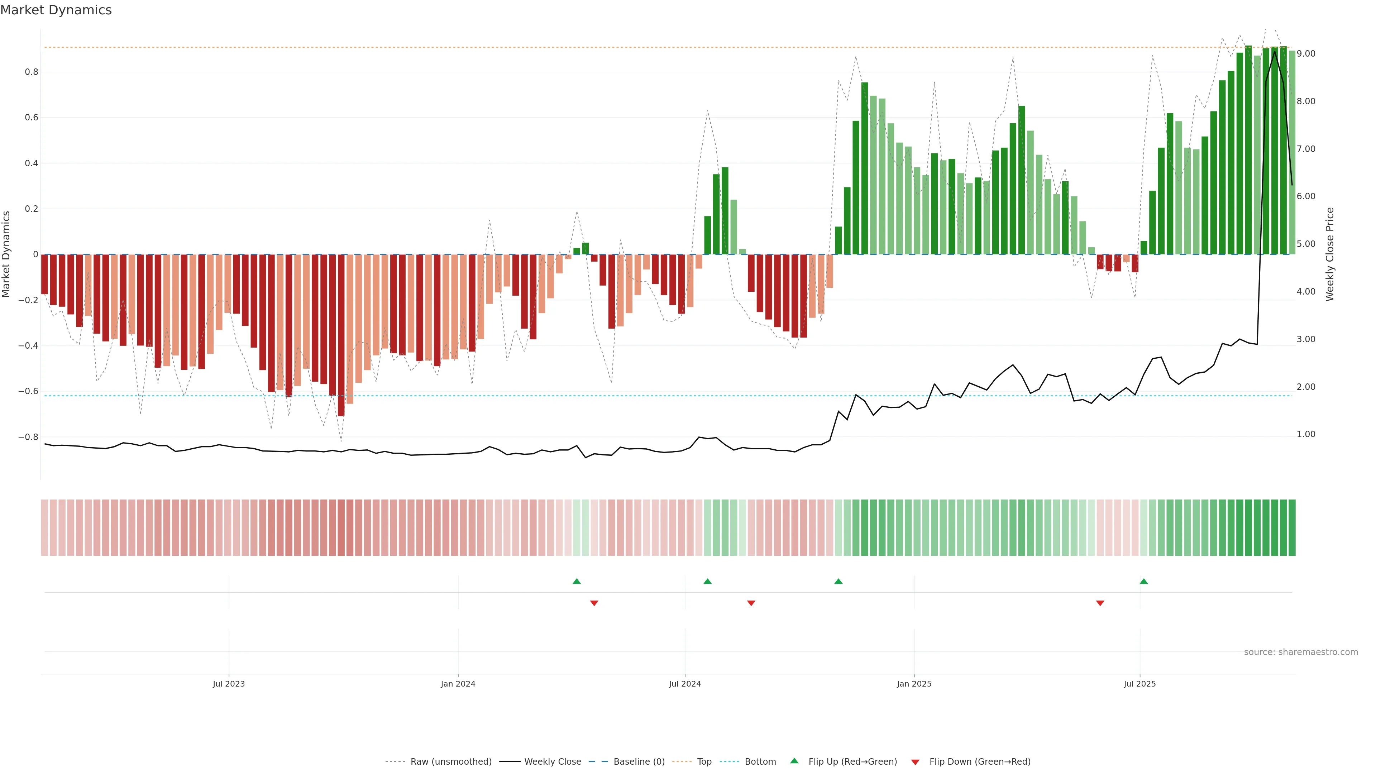Click the red flip-down marker after Jul 2024
The image size is (1376, 774).
[x=751, y=603]
